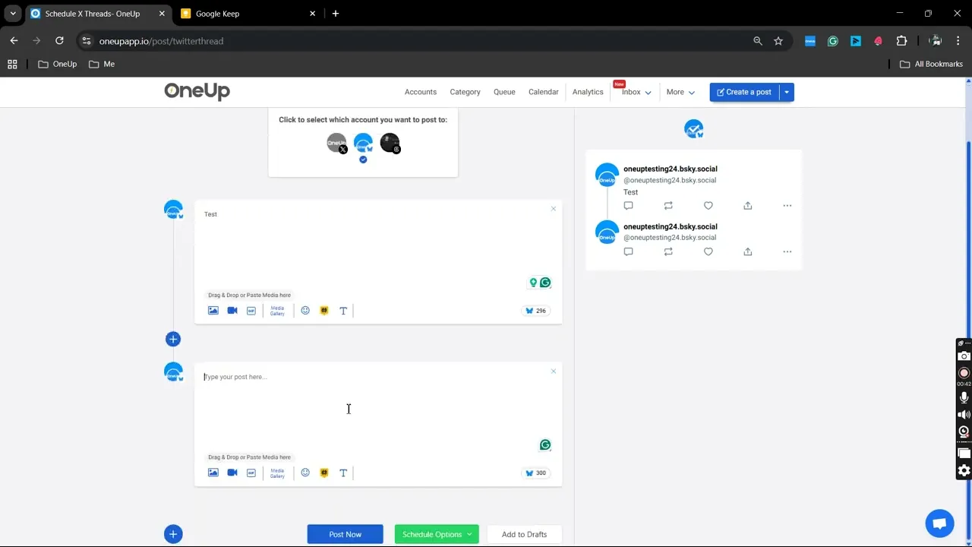Open Media Gallery for the Test post
This screenshot has height=547, width=972.
(x=277, y=311)
